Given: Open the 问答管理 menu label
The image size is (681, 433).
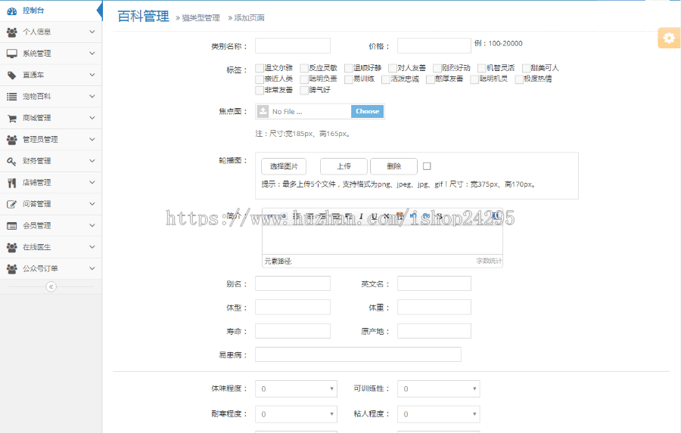Looking at the screenshot, I should coord(37,204).
